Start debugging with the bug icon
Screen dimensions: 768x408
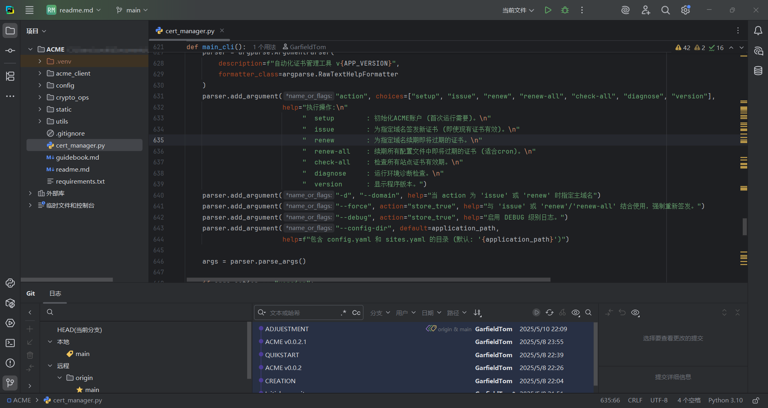[565, 10]
